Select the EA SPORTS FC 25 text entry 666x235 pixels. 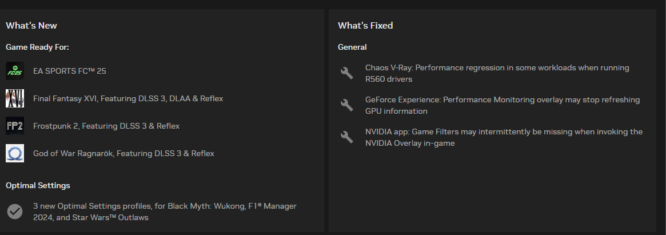70,71
